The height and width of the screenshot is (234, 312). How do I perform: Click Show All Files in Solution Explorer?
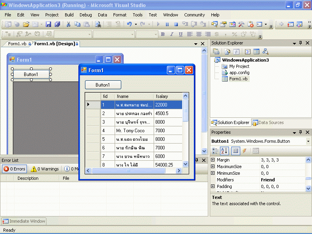227,52
